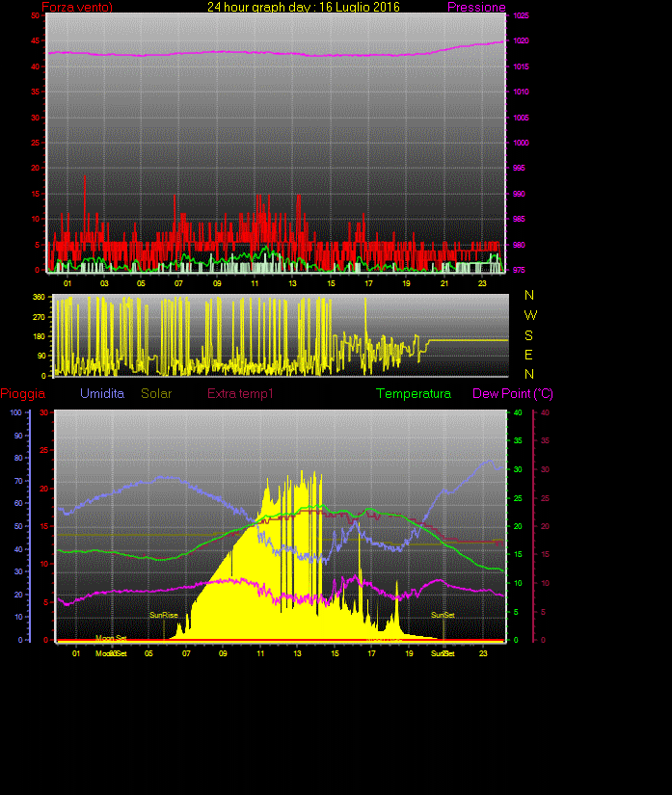Click the 'Dew Point (°C)' legend label
672x795 pixels.
click(x=513, y=393)
